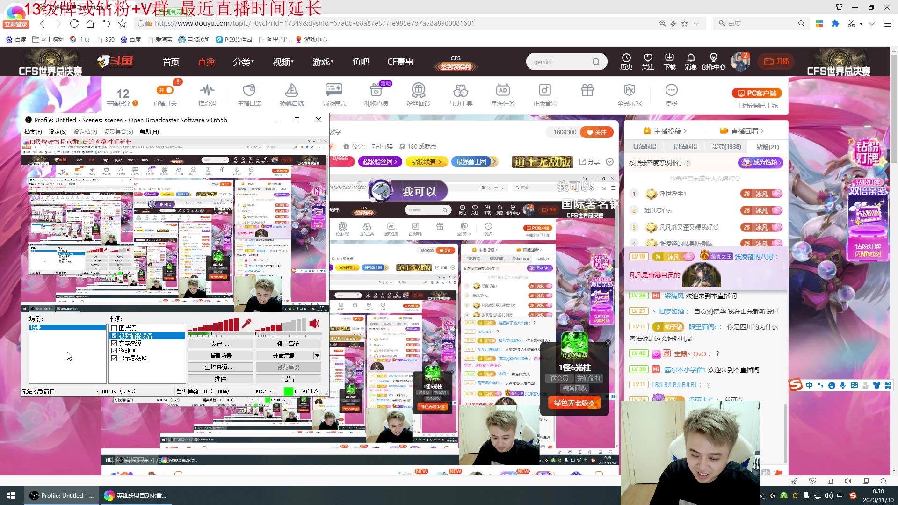Expand the address bar chevron dropdown
898x505 pixels.
click(x=695, y=23)
